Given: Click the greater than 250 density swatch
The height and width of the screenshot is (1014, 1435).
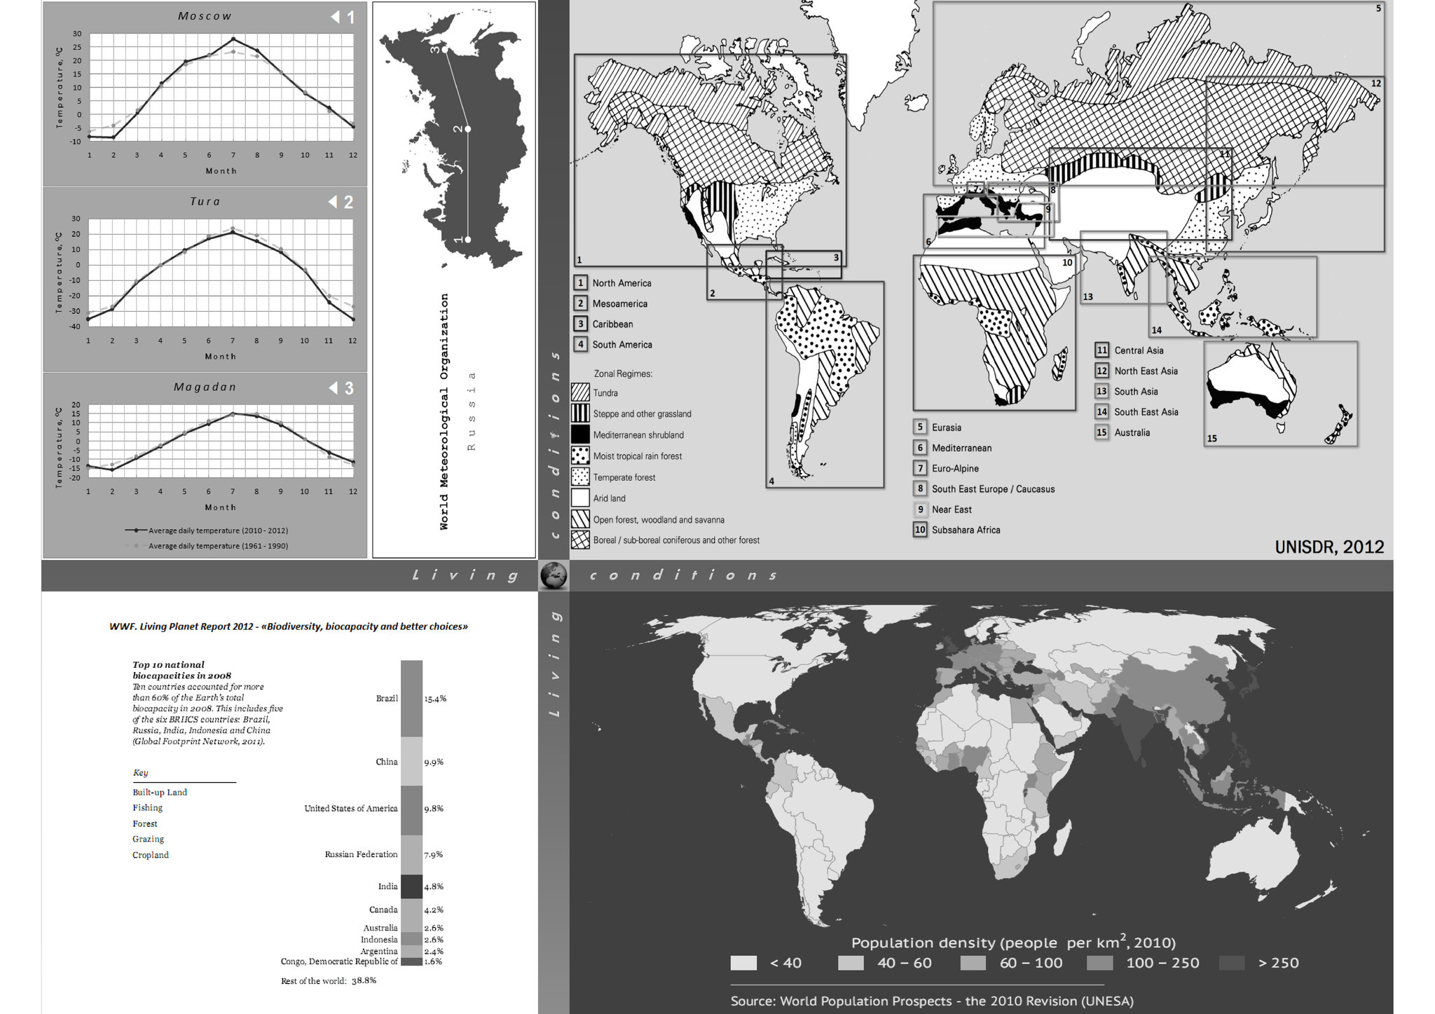Looking at the screenshot, I should tap(1232, 963).
